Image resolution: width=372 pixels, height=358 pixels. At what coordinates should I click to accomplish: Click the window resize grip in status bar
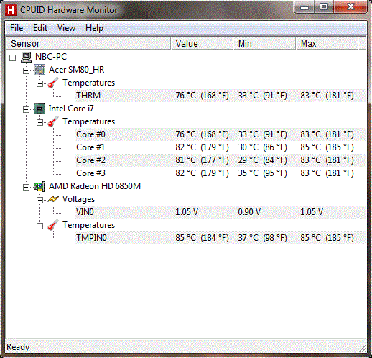tap(363, 349)
